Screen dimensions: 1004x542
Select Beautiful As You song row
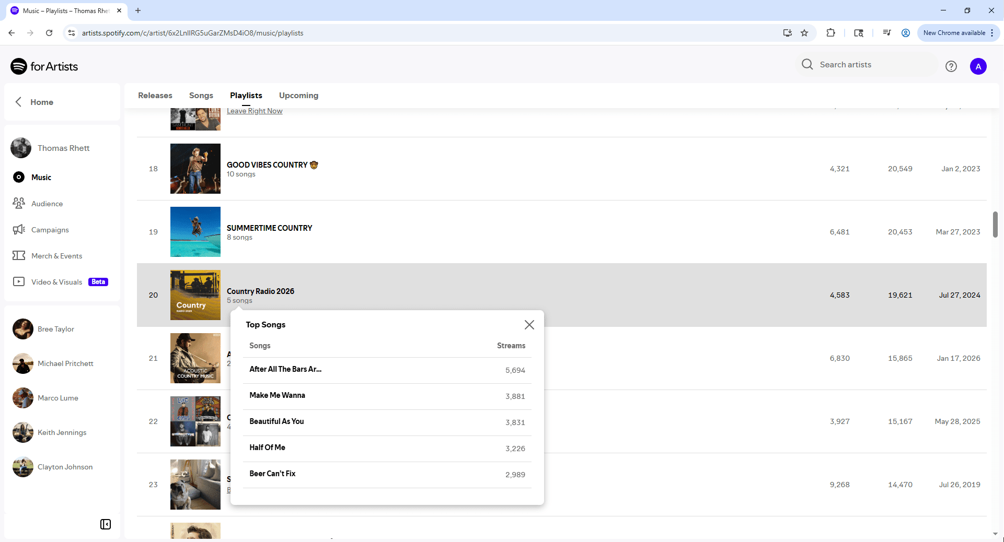[387, 422]
